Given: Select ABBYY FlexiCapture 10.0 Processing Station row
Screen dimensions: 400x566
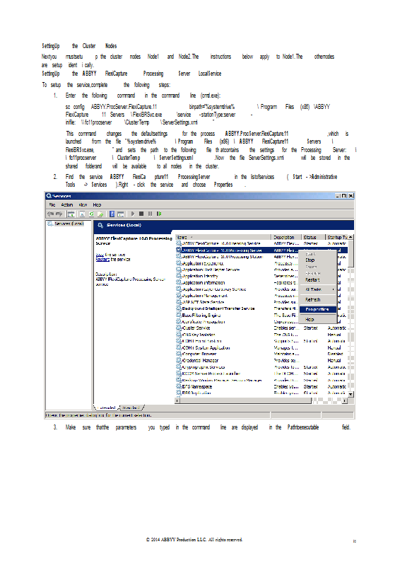Looking at the screenshot, I should click(x=261, y=257).
